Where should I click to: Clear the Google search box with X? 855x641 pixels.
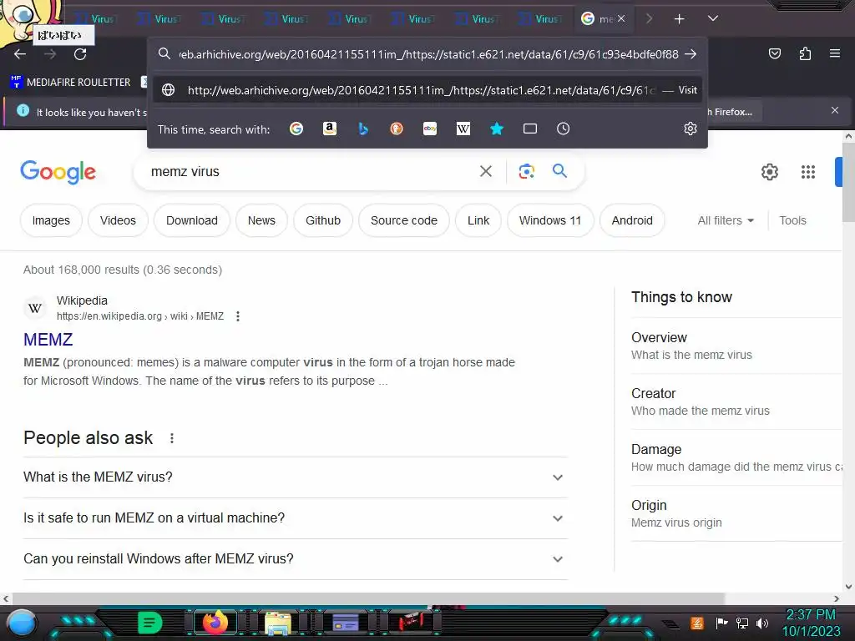tap(486, 171)
